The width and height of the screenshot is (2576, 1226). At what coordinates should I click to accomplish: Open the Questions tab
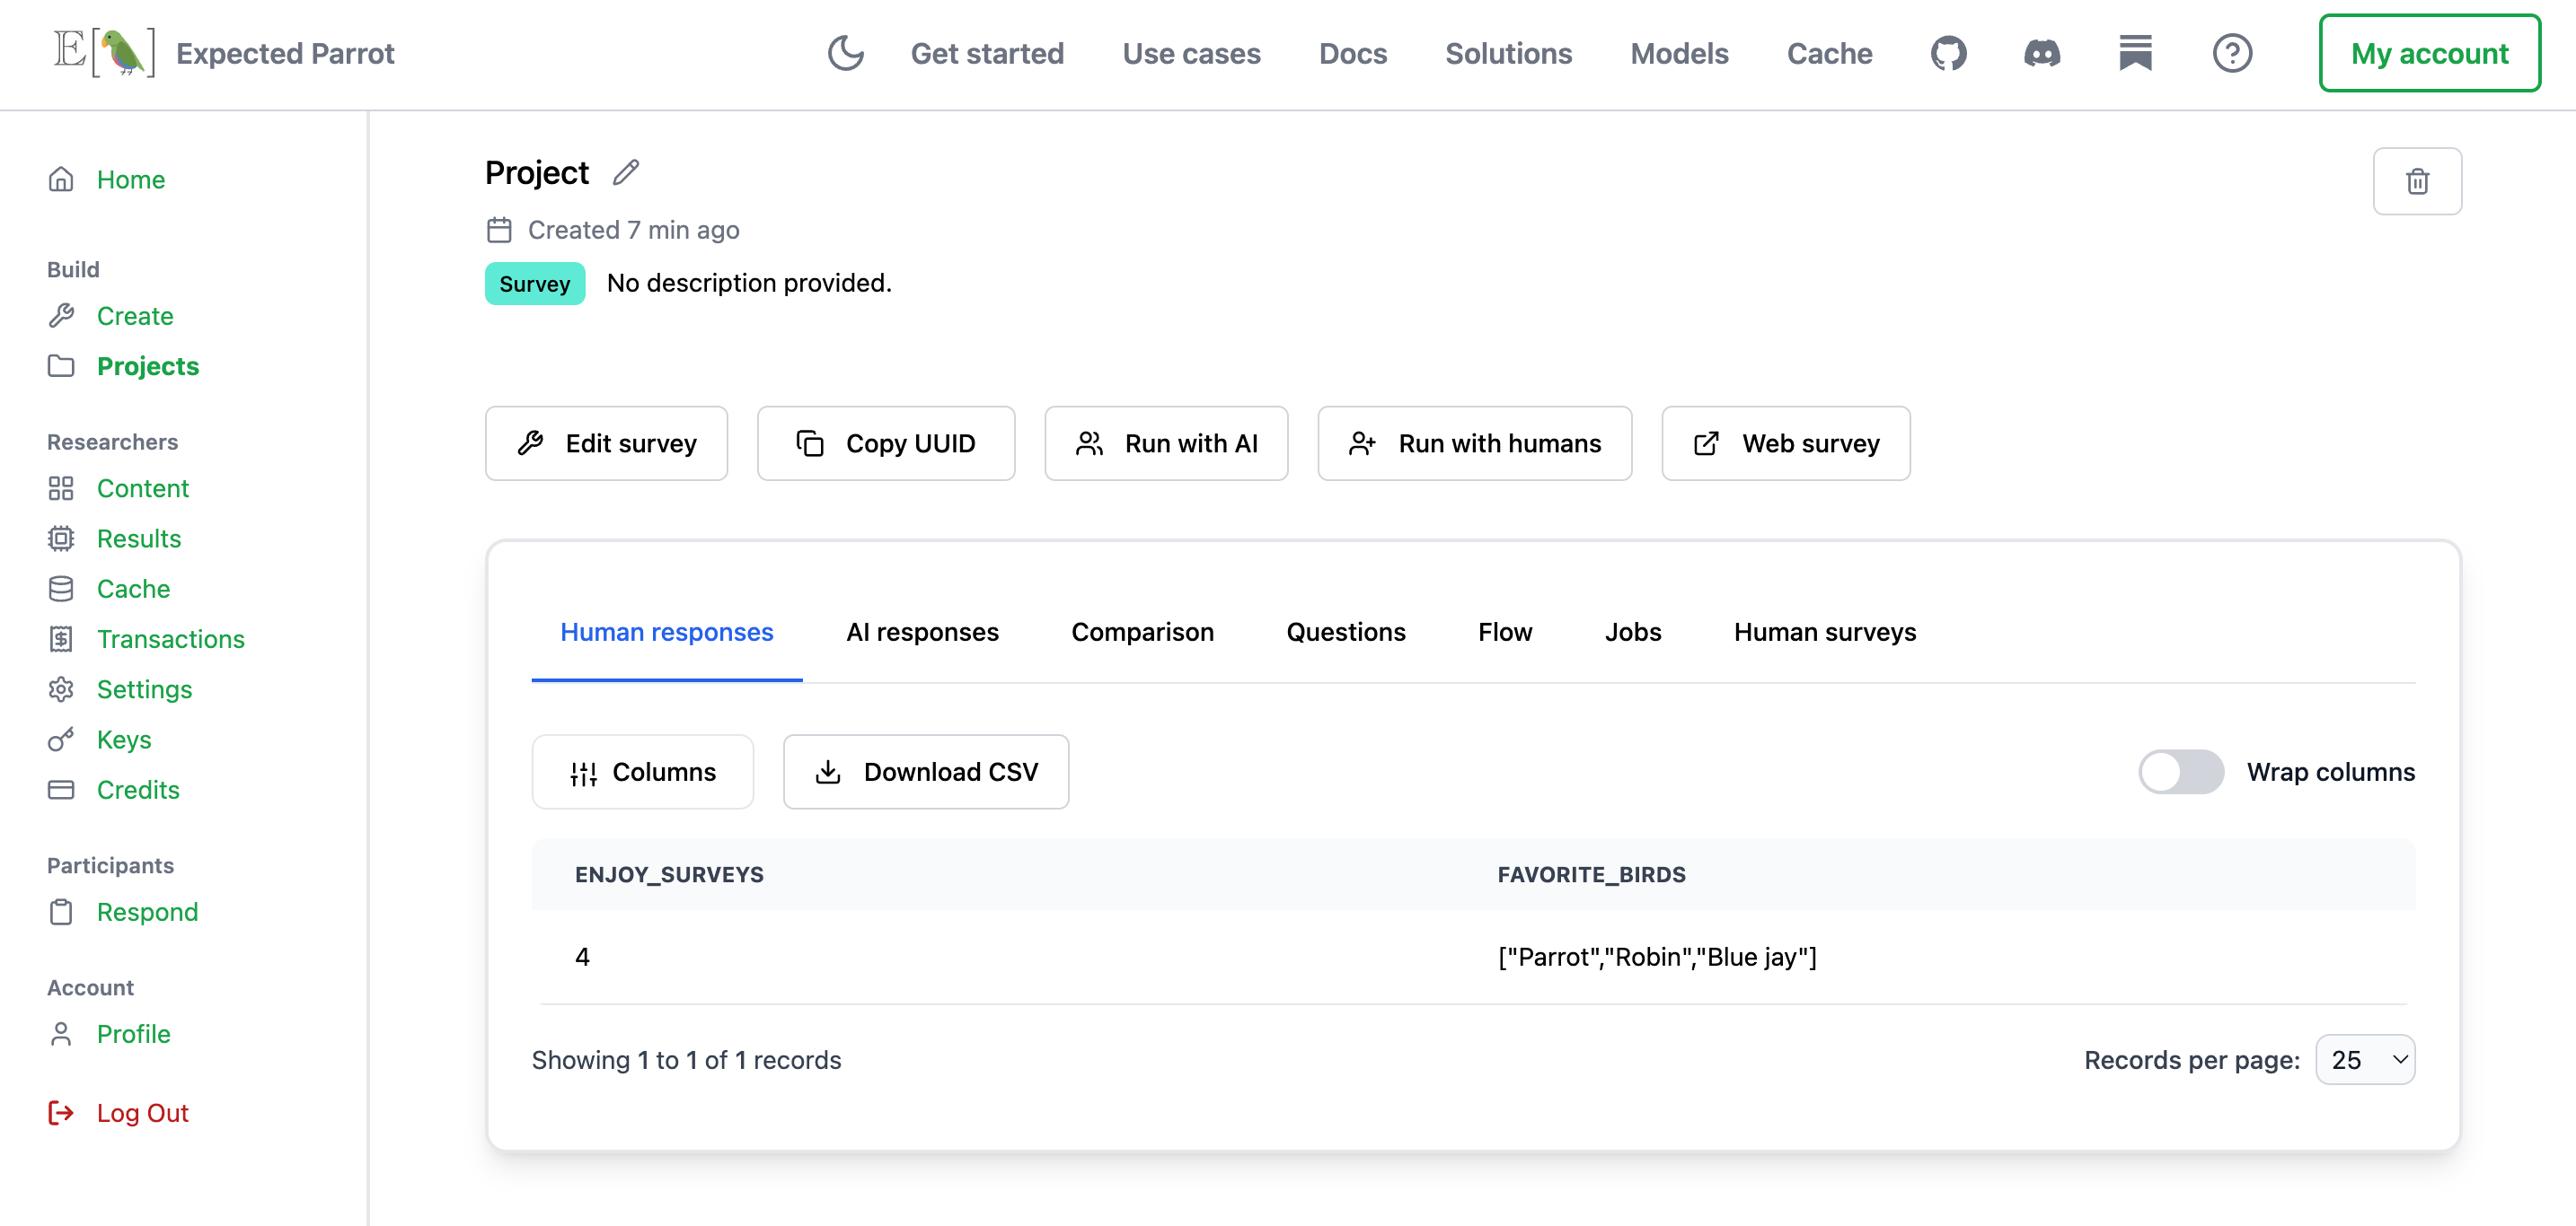(x=1345, y=632)
